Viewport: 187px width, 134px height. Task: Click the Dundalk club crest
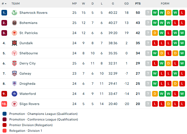[14, 43]
